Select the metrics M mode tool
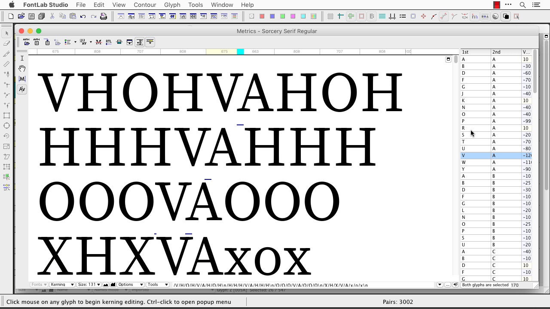 22,79
